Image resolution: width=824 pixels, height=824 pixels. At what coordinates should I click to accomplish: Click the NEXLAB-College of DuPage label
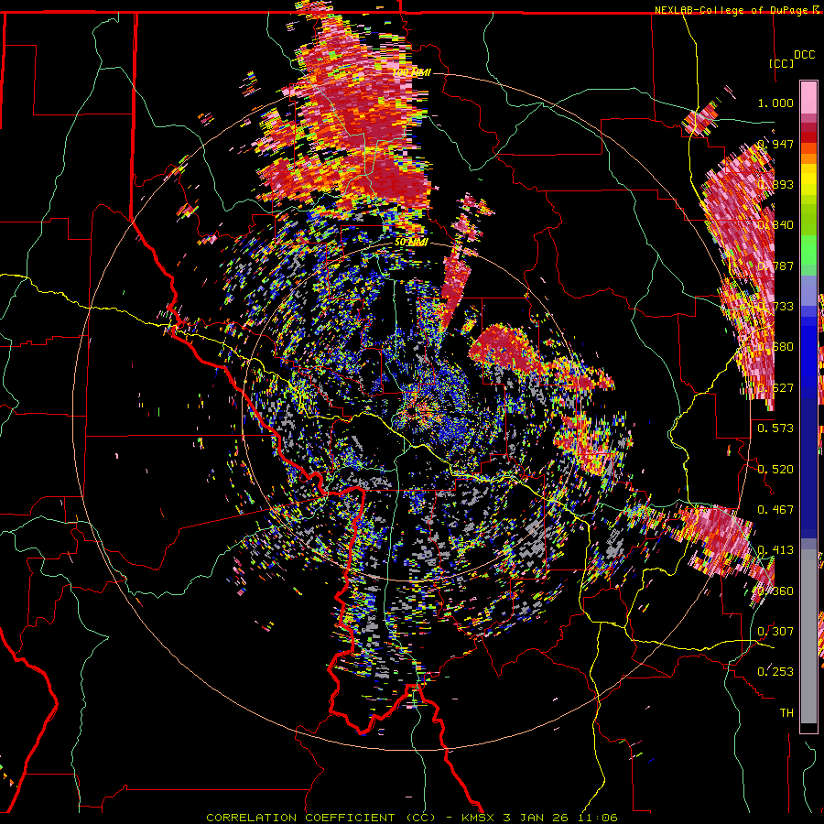pos(732,10)
